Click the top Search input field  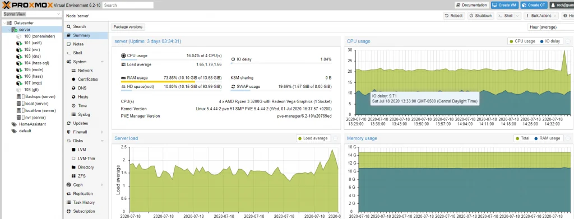(128, 5)
